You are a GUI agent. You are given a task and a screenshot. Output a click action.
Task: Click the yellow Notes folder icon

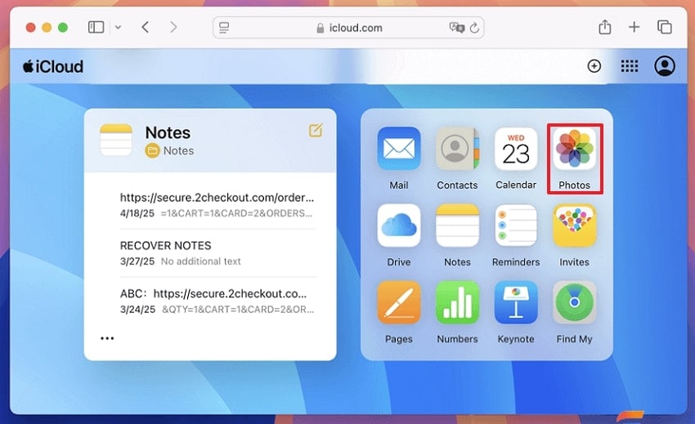point(152,150)
